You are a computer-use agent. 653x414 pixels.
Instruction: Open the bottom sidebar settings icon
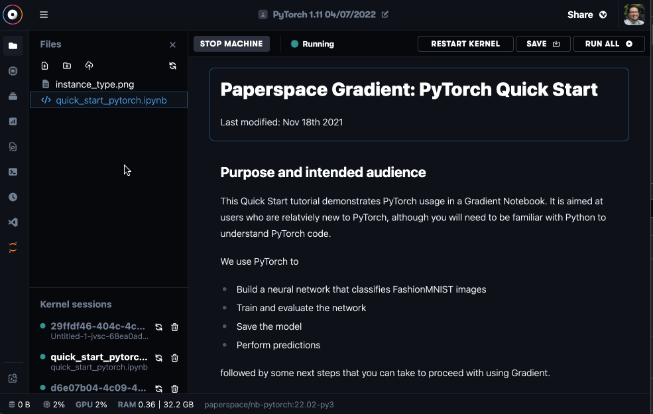pyautogui.click(x=13, y=378)
